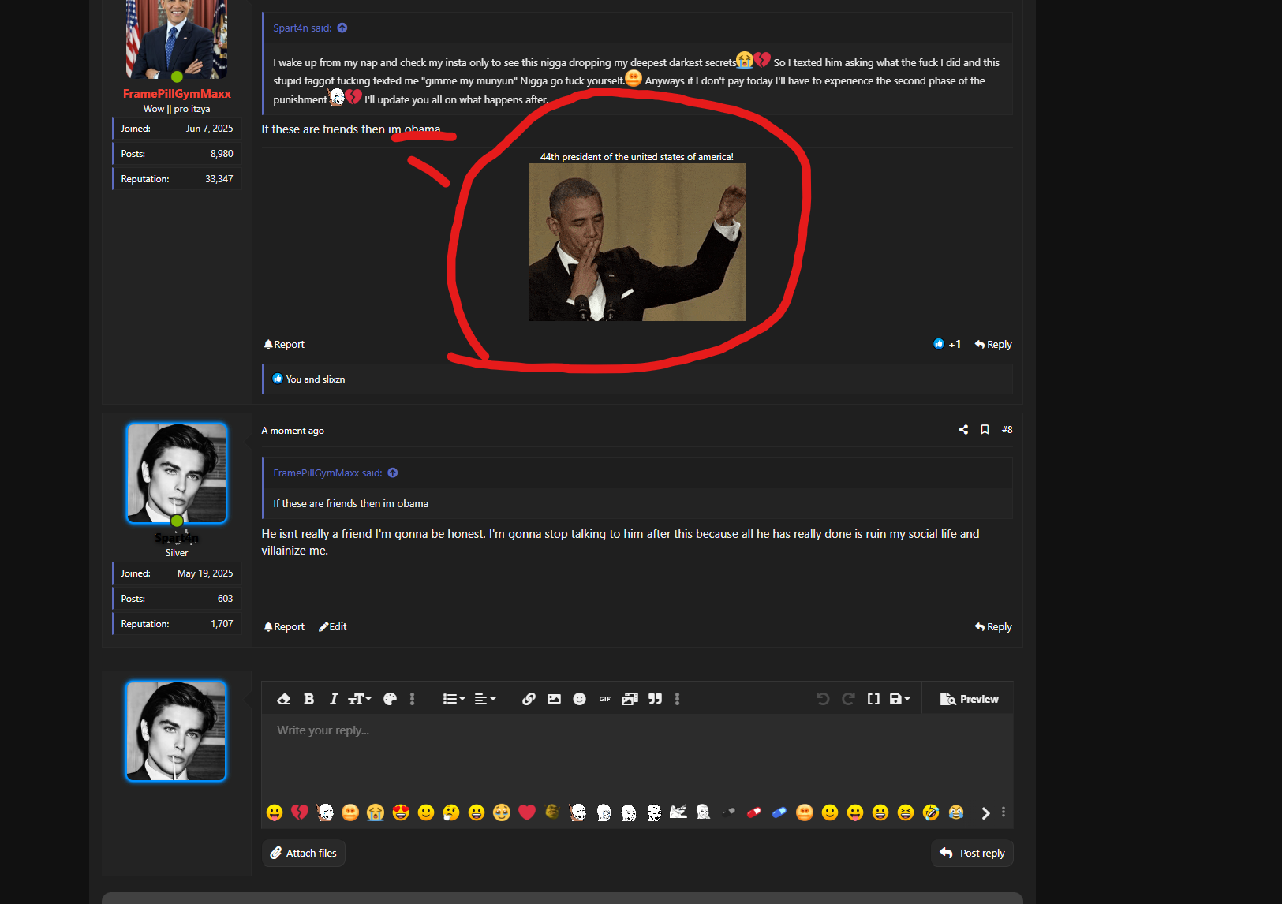Open the text color palette
The image size is (1282, 904).
390,699
